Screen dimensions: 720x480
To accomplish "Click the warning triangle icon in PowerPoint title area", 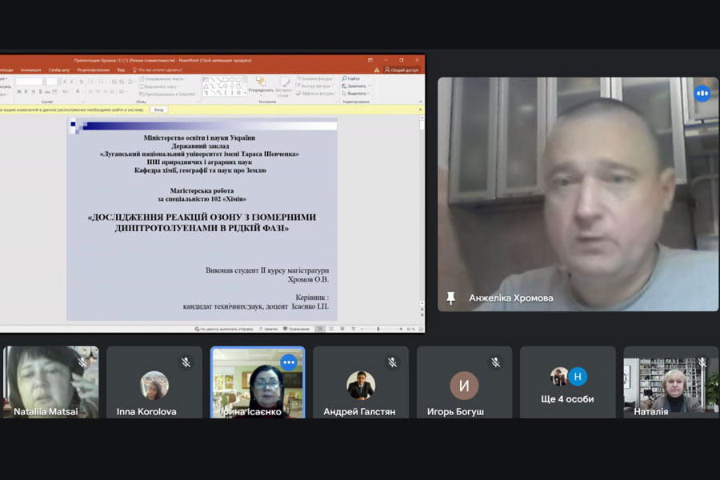I will pyautogui.click(x=377, y=70).
